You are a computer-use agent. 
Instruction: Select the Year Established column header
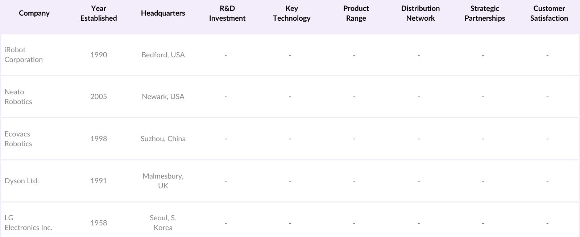[99, 13]
